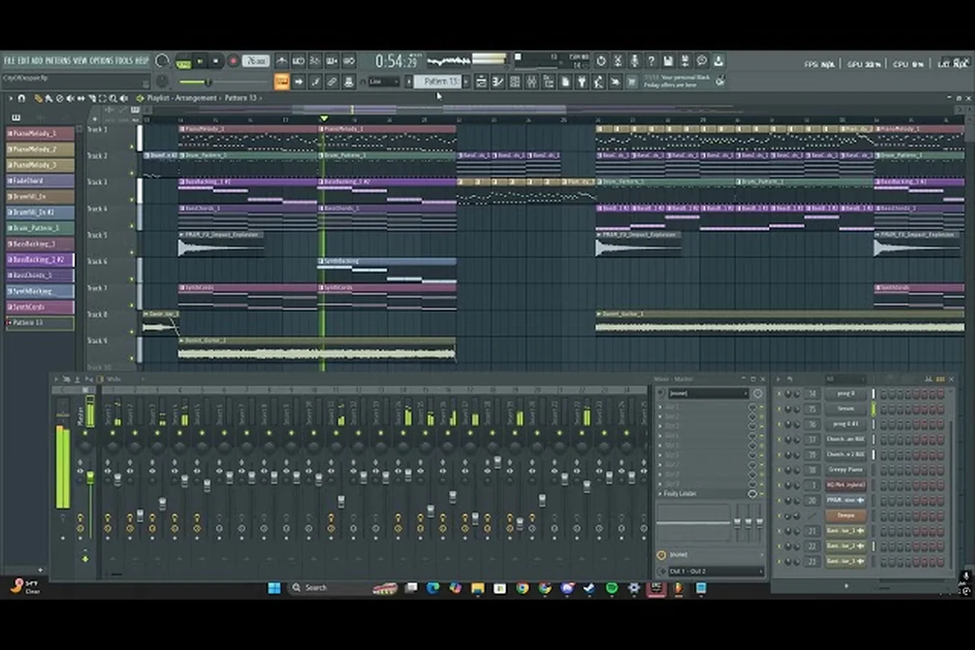Open the channel rack filter All dropdown
Viewport: 975px width, 650px height.
click(845, 379)
